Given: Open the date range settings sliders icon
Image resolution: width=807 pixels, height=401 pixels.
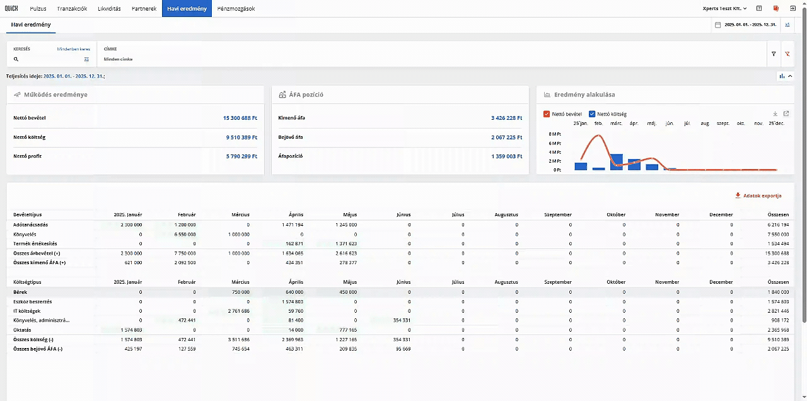Looking at the screenshot, I should 787,25.
